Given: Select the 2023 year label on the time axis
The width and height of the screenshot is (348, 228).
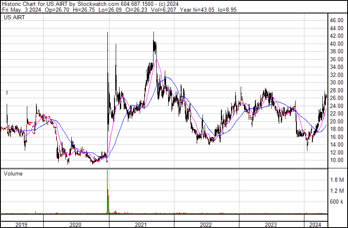Looking at the screenshot, I should point(271,225).
